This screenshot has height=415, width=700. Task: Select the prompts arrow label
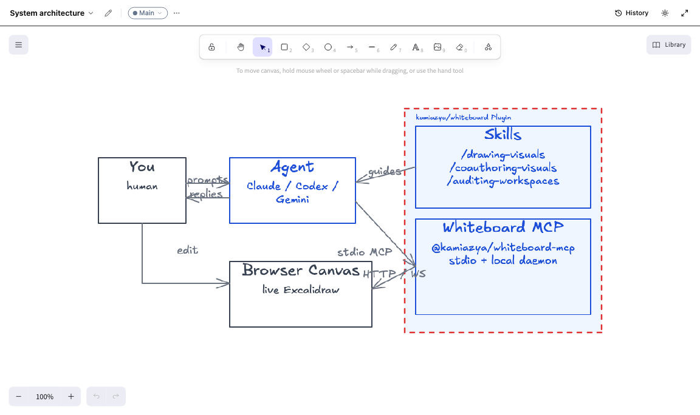[208, 180]
